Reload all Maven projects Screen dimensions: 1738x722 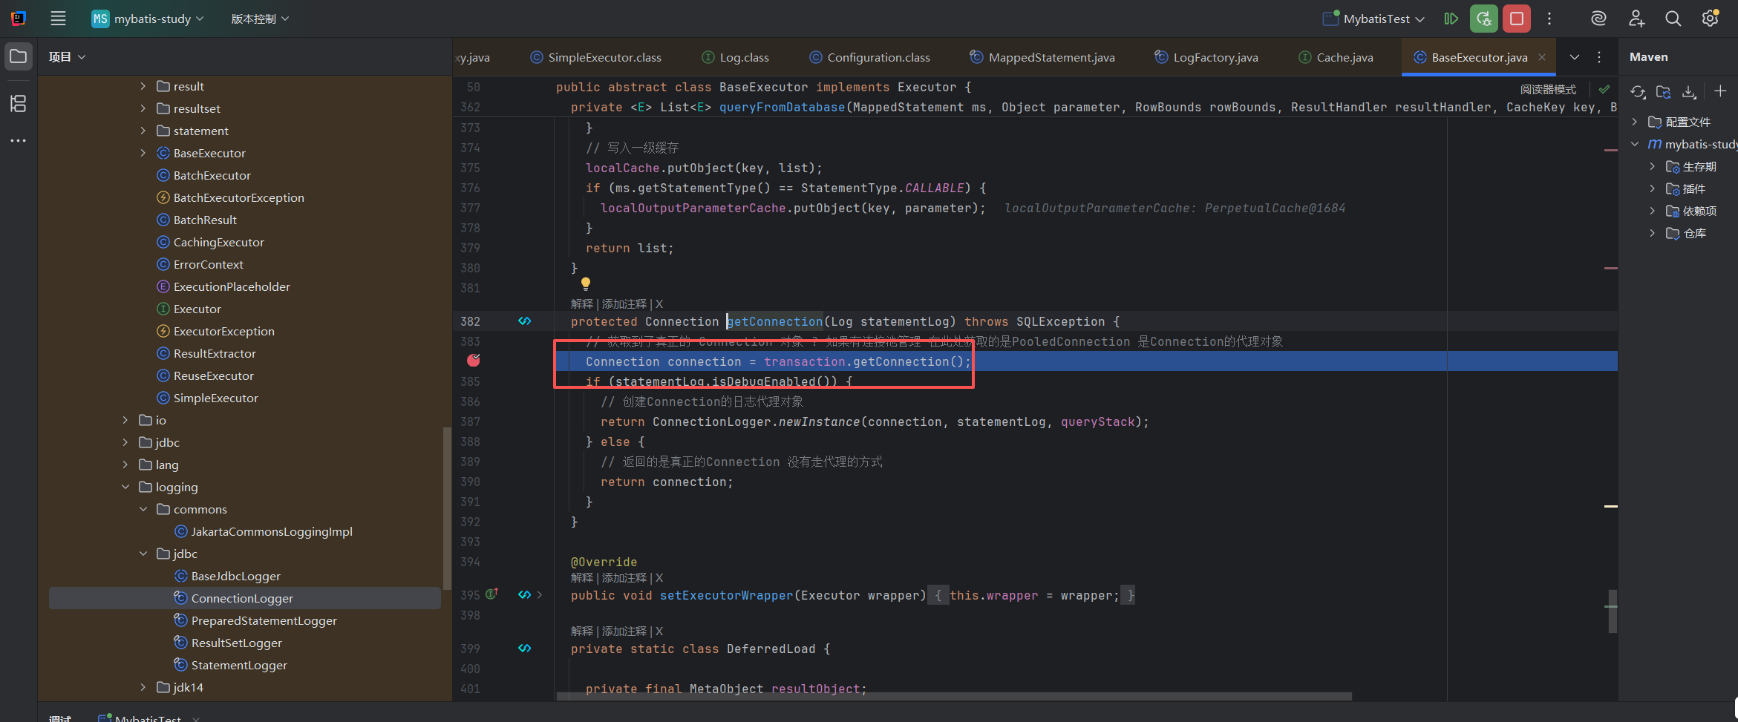[1638, 91]
